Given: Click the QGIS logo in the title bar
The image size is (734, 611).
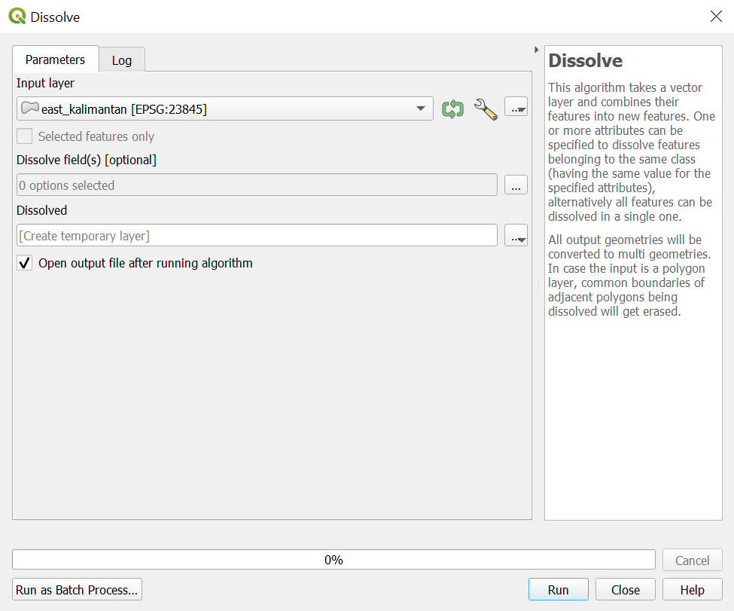Looking at the screenshot, I should pyautogui.click(x=17, y=17).
